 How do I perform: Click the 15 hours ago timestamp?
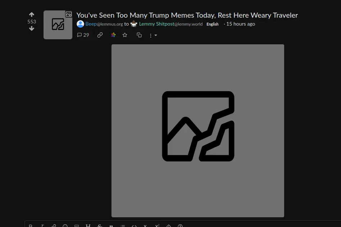pos(240,24)
